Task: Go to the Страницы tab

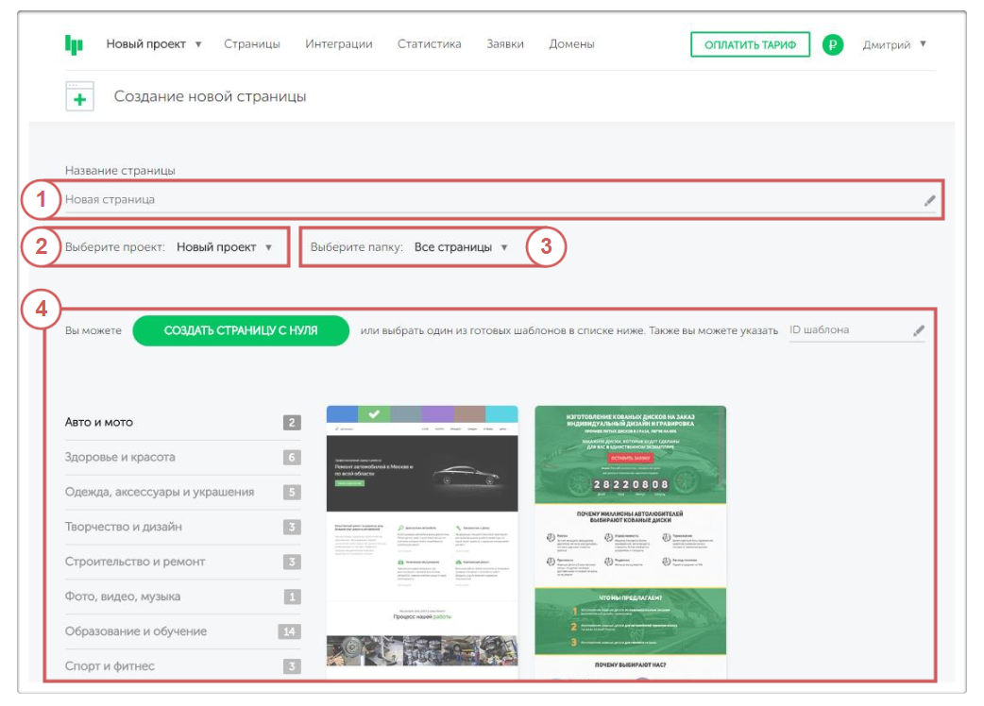Action: pyautogui.click(x=252, y=44)
